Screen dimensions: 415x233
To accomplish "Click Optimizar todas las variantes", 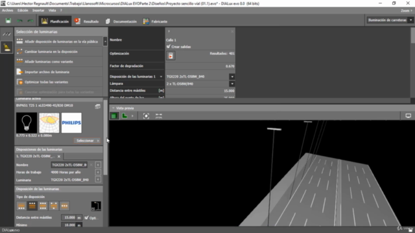I will (x=58, y=82).
